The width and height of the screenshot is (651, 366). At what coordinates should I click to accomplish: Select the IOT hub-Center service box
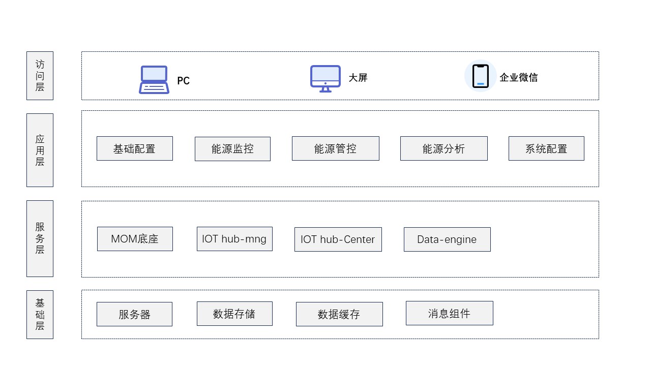point(338,239)
